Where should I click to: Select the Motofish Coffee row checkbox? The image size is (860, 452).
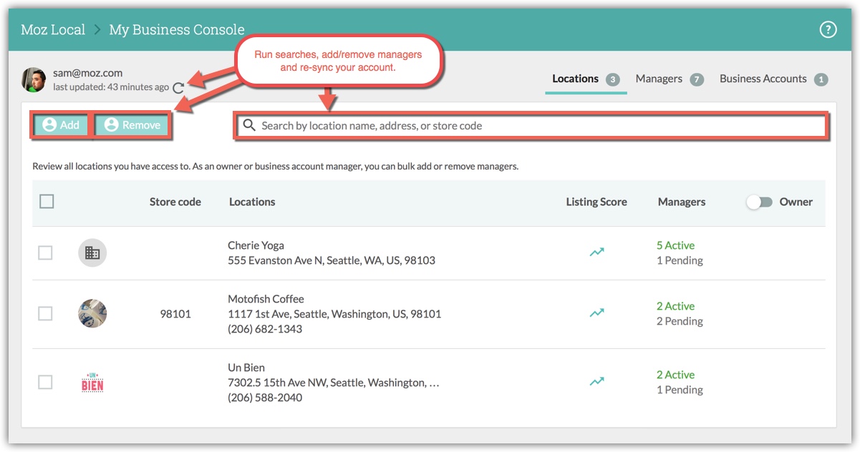[x=45, y=313]
